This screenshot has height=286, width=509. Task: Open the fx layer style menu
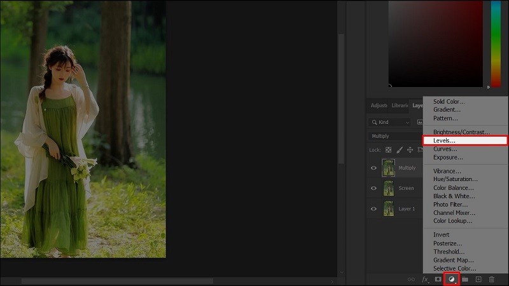coord(425,279)
